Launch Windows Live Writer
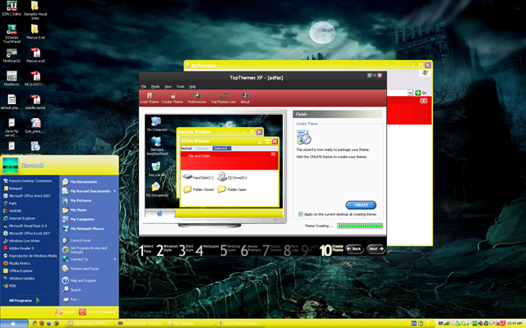Image resolution: width=526 pixels, height=328 pixels. [21, 240]
